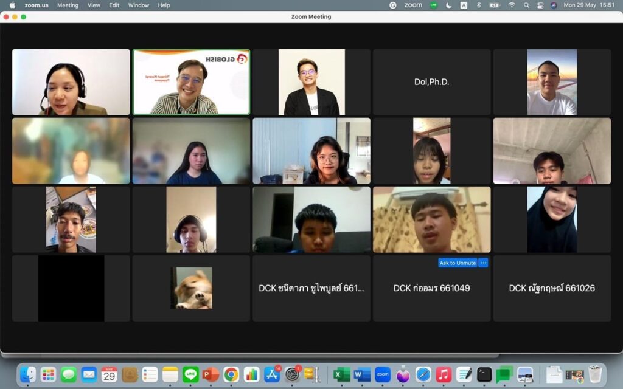Viewport: 623px width, 389px height.
Task: Open the Zoom app in the Dock
Action: tap(383, 374)
